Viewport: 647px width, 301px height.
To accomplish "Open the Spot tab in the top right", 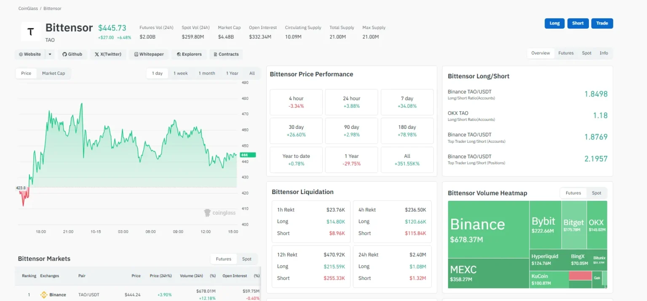I will (x=586, y=53).
